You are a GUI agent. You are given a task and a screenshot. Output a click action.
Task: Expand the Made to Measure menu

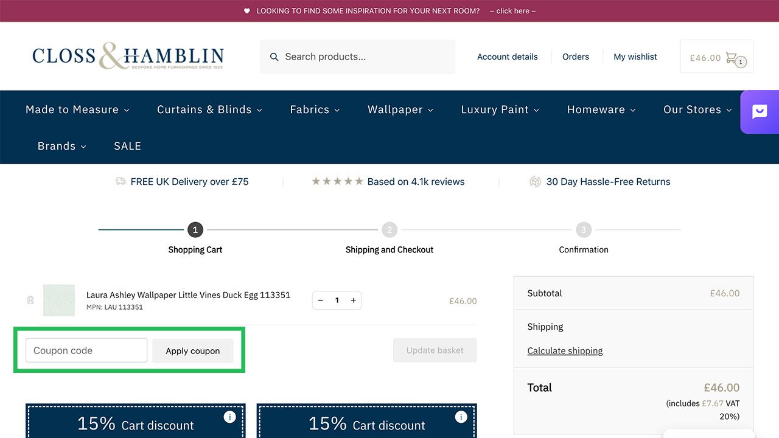pos(77,109)
